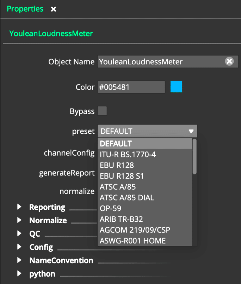The image size is (241, 284).
Task: Click the generateReport label
Action: click(67, 173)
